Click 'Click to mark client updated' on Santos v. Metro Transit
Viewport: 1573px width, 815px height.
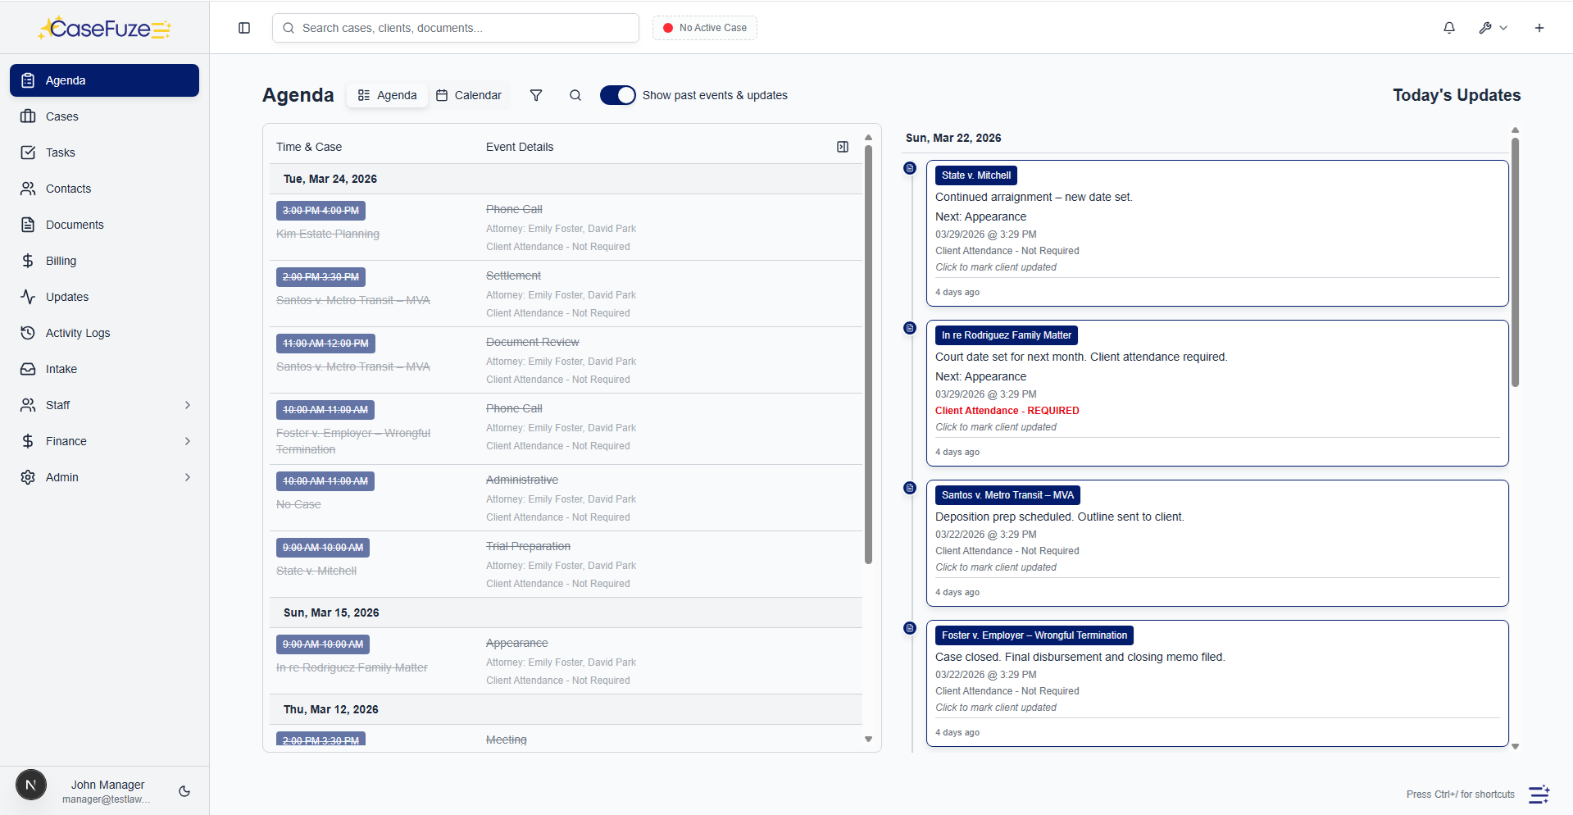[995, 567]
